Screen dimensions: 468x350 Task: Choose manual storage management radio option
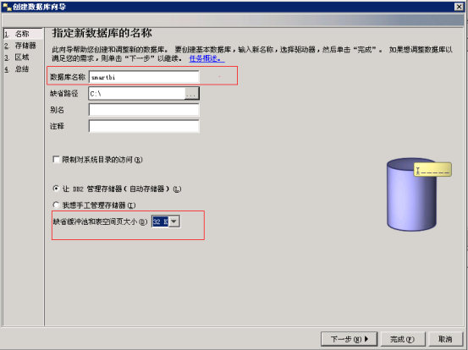pos(56,205)
